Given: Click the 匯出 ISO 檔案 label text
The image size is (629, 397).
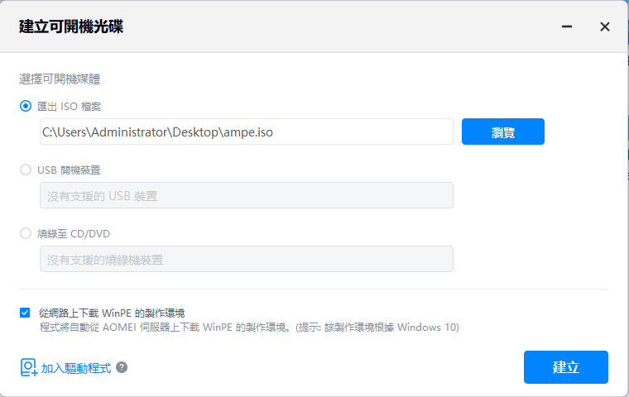Looking at the screenshot, I should (x=70, y=106).
